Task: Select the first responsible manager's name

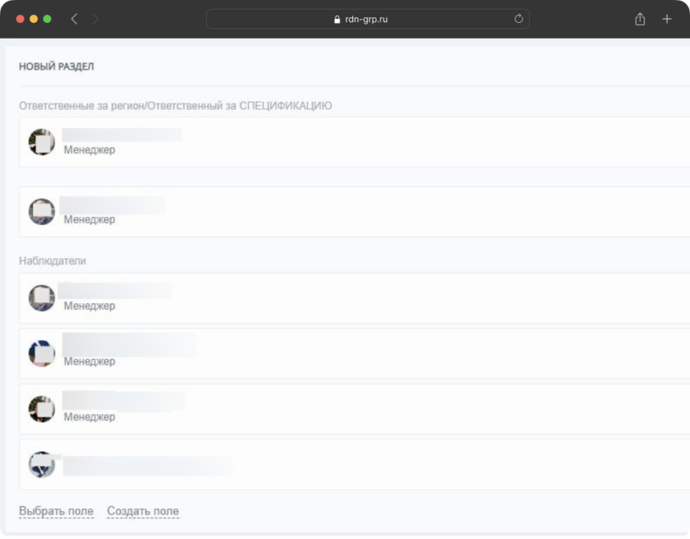Action: [122, 135]
